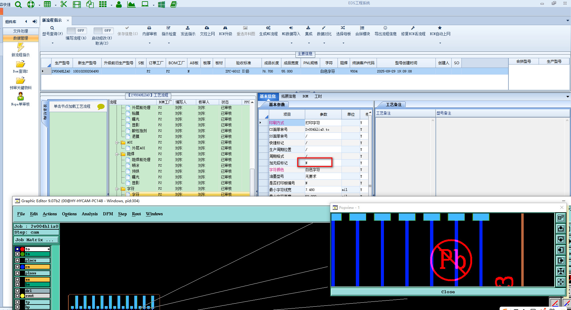Check the 'drl' layer checkbox
Image resolution: width=571 pixels, height=310 pixels.
[17, 291]
